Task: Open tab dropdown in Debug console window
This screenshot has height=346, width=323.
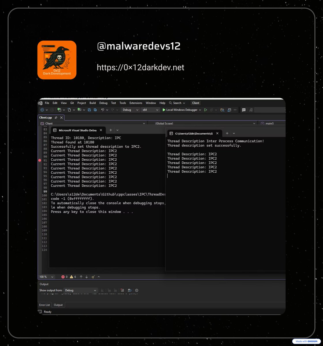Action: (117, 130)
